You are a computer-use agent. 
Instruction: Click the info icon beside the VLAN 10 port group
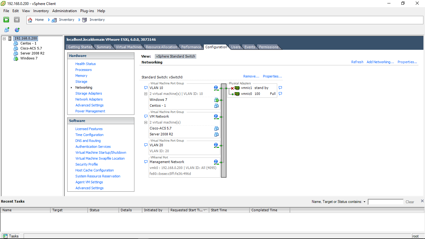pos(216,88)
